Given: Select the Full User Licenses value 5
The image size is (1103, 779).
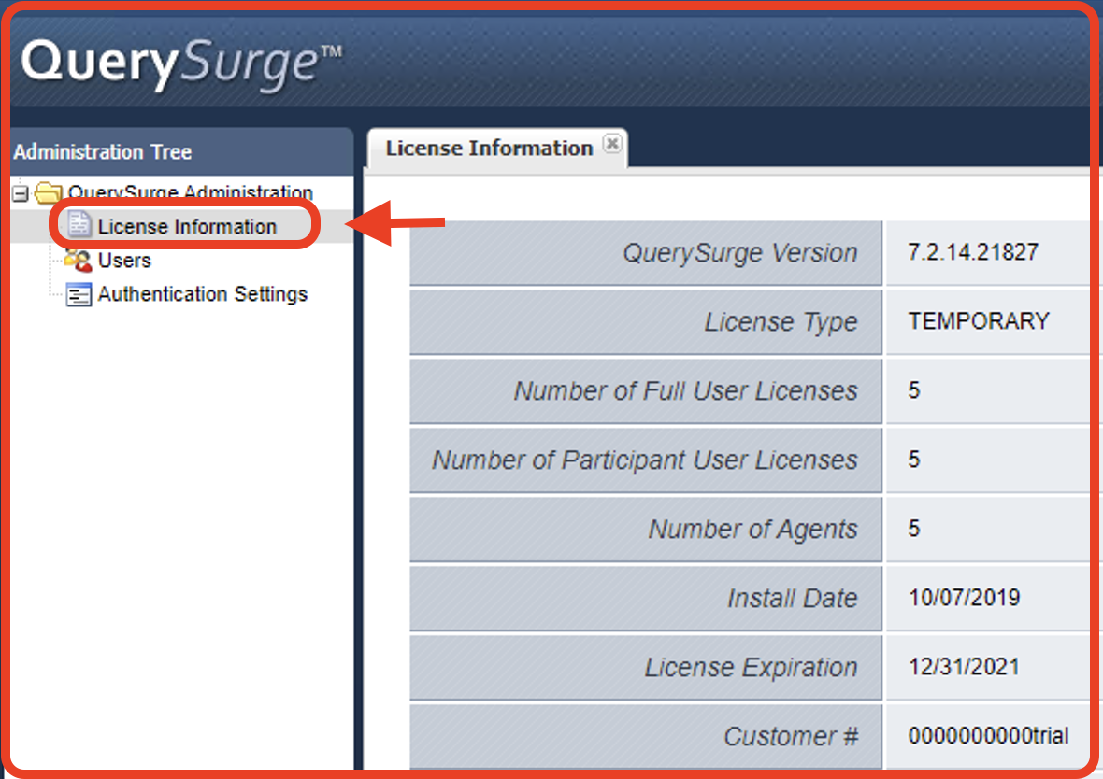Looking at the screenshot, I should pyautogui.click(x=914, y=390).
